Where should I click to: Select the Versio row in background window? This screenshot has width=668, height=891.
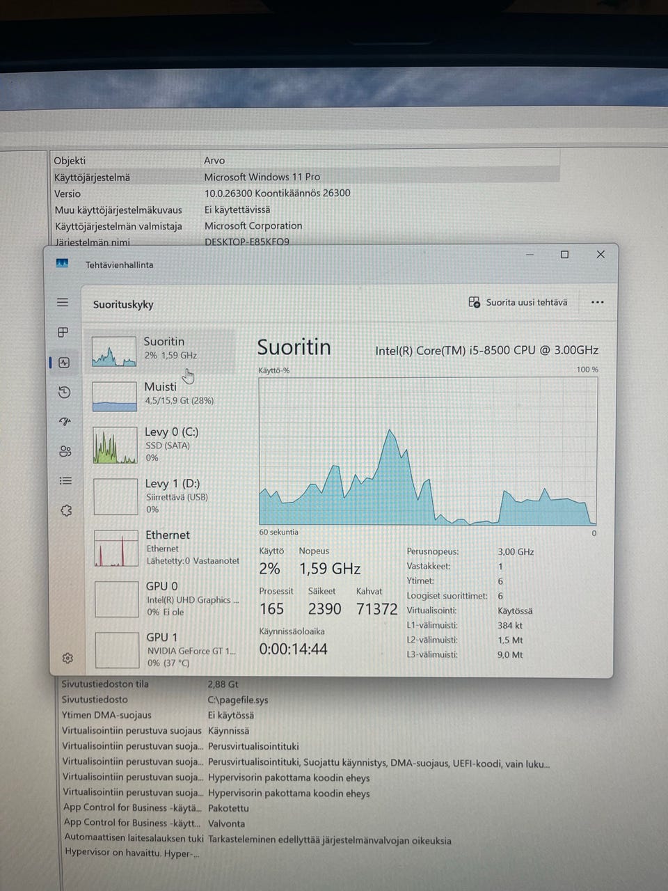pyautogui.click(x=306, y=194)
